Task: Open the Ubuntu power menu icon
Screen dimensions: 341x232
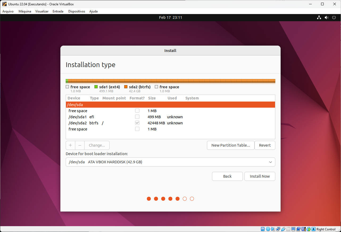Action: (334, 17)
